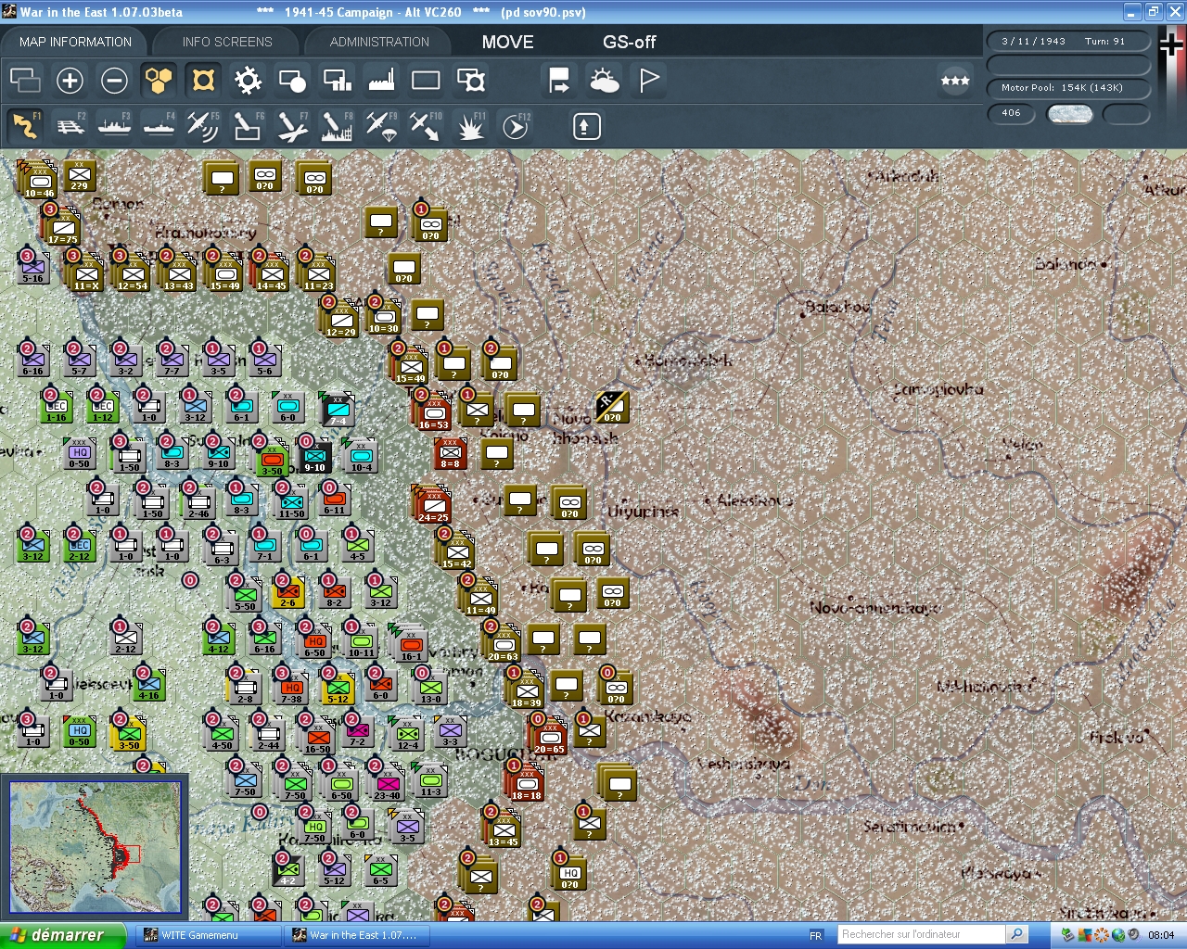The height and width of the screenshot is (949, 1187).
Task: Open the ADMINISTRATION tab
Action: click(379, 42)
